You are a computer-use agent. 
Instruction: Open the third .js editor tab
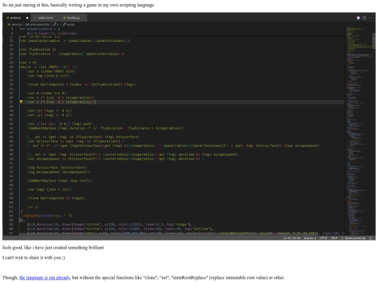click(x=73, y=17)
